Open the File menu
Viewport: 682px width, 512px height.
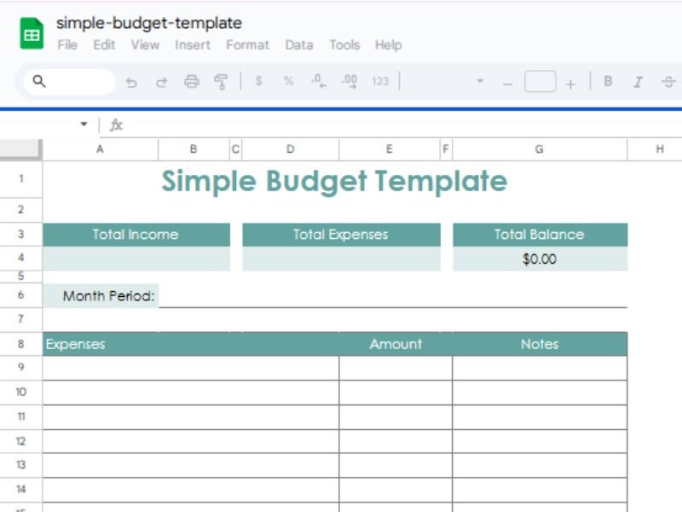point(67,45)
